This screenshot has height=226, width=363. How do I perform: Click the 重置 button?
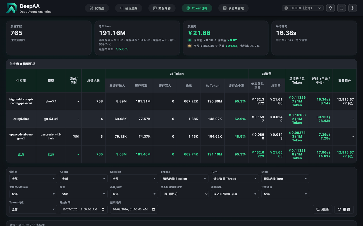344,209
